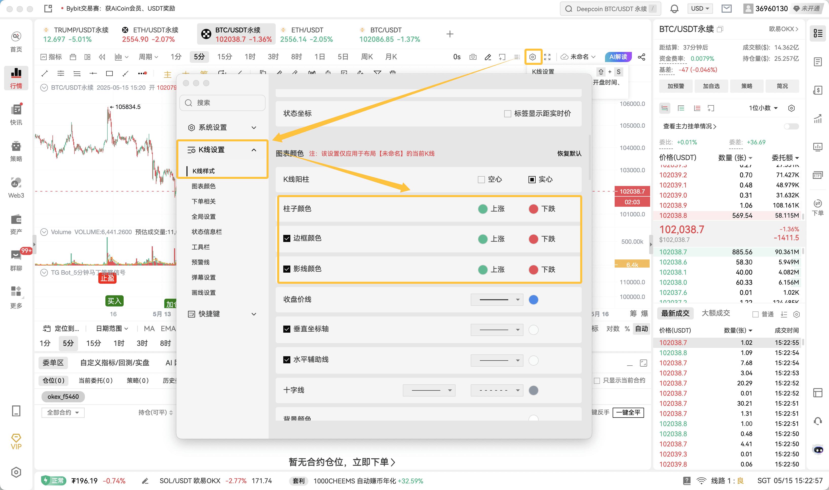Open the 十字线 dashed style dropdown

tap(497, 390)
